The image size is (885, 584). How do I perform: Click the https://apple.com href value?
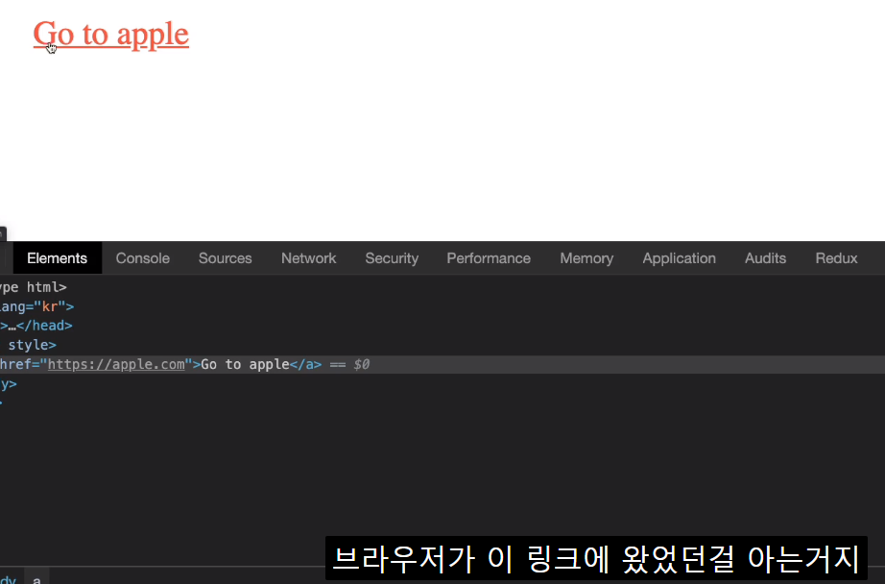click(x=116, y=364)
